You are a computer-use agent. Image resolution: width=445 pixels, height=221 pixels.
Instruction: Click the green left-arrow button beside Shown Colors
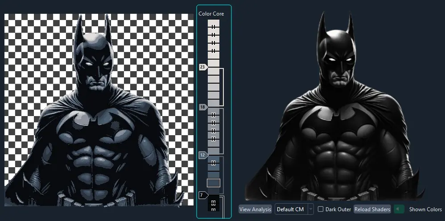(x=399, y=209)
